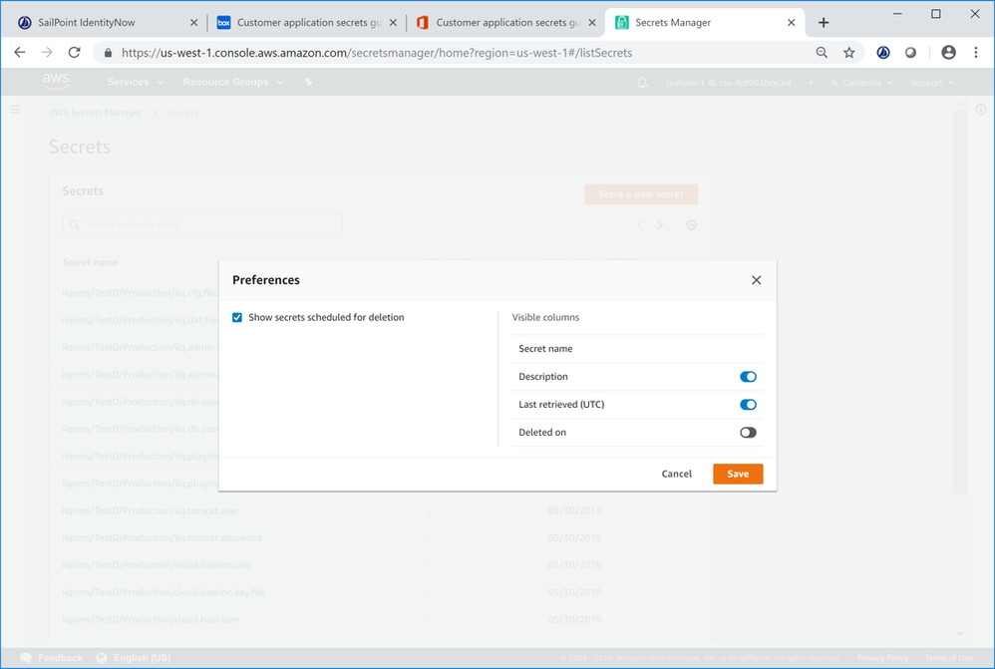Screen dimensions: 995x669
Task: Click Save in Preferences dialog
Action: pyautogui.click(x=738, y=475)
